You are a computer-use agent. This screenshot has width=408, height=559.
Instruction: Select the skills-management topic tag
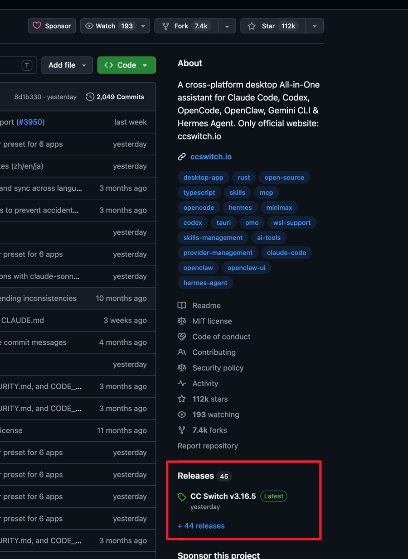tap(213, 237)
